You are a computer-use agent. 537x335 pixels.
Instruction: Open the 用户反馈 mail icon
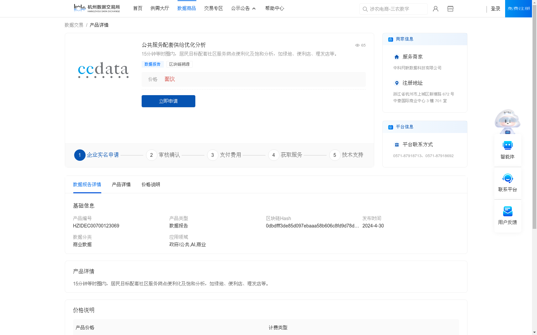(508, 211)
